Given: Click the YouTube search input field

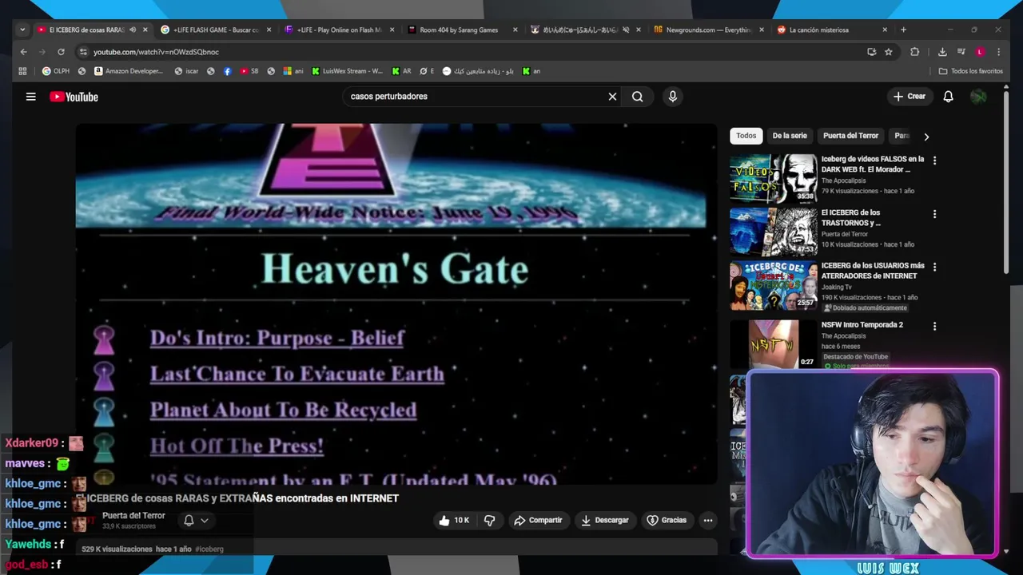Looking at the screenshot, I should (x=476, y=97).
